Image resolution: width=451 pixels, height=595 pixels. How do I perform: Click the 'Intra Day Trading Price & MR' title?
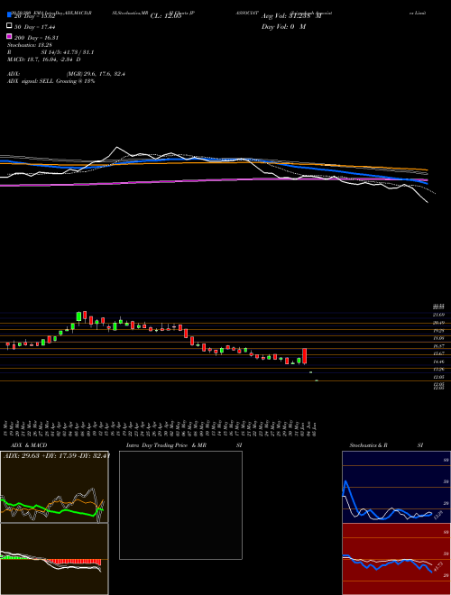pyautogui.click(x=166, y=445)
